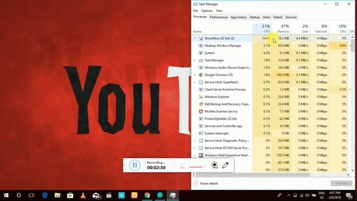
Task: Click the Task Manager process row icon
Action: (201, 60)
